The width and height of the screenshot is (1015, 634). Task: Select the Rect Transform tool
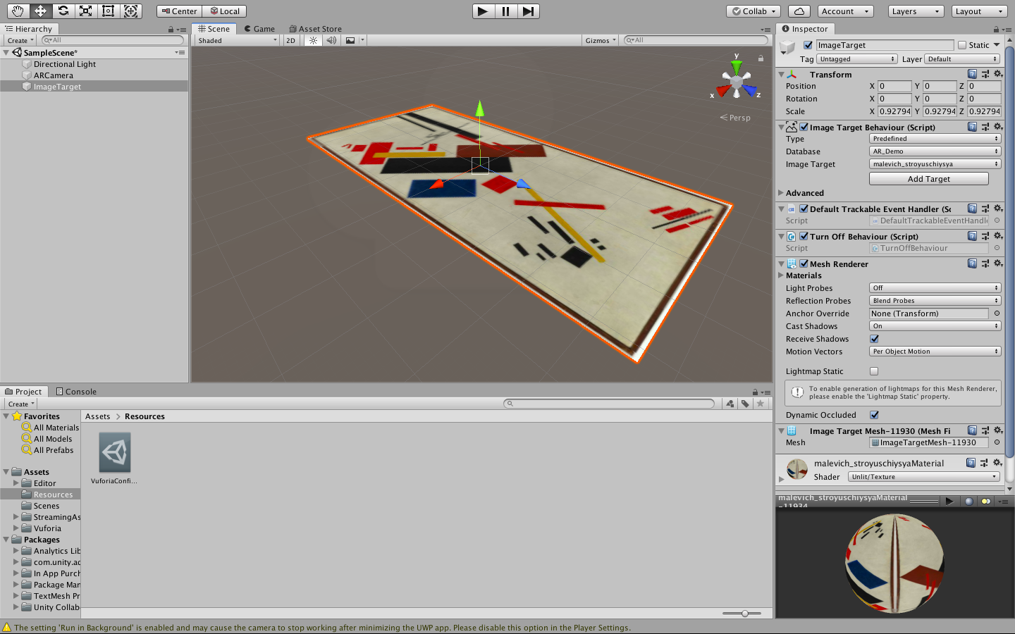pos(109,11)
